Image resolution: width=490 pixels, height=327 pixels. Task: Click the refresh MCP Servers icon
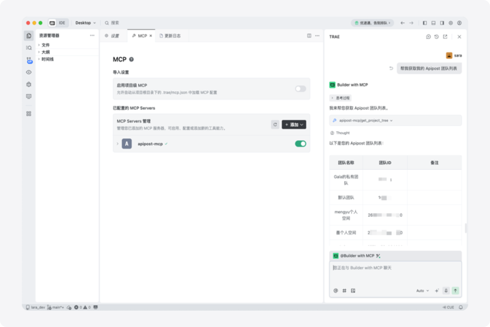point(275,125)
